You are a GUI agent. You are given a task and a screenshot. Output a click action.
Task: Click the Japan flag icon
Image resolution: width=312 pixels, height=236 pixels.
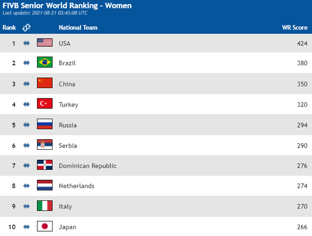click(x=45, y=226)
